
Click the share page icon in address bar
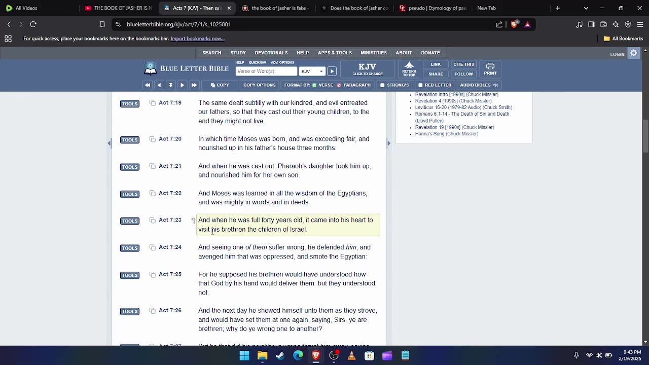point(499,24)
